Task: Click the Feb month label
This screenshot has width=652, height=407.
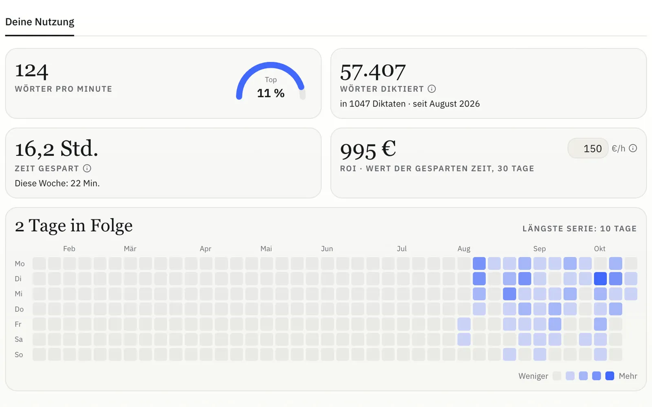Action: [x=69, y=249]
